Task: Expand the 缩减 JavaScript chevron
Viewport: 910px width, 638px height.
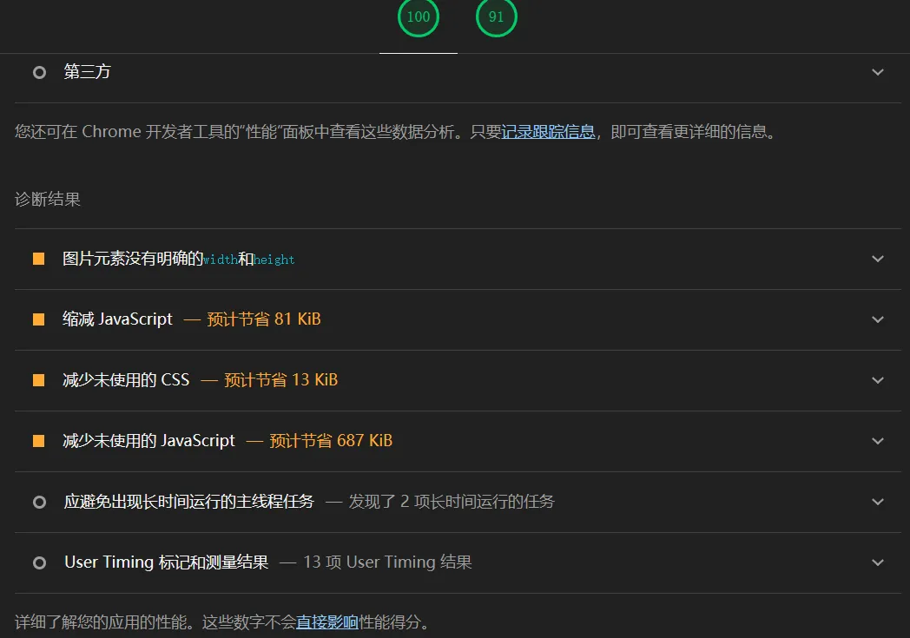Action: (x=878, y=319)
